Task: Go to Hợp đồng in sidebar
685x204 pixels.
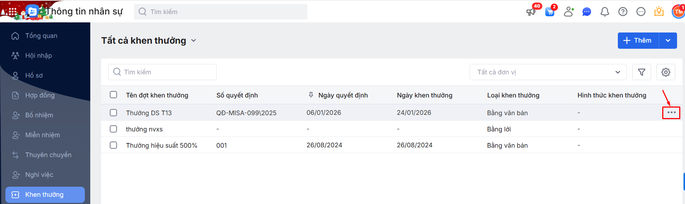Action: pyautogui.click(x=40, y=95)
